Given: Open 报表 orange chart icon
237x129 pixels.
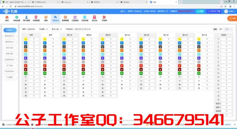Looking at the screenshot, I should tap(46, 18).
